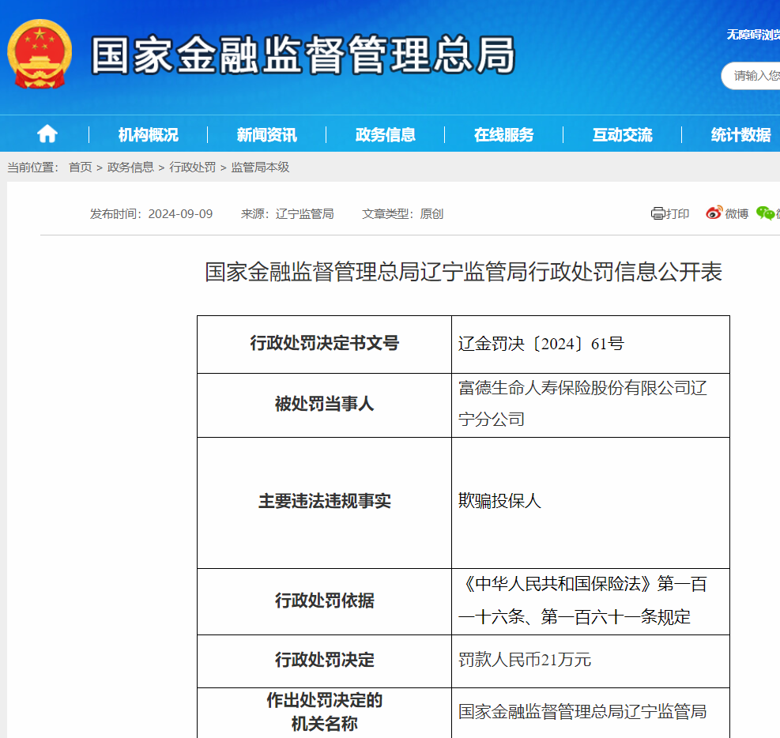
Task: Click the 国家金融监督管理总局 site title banner
Action: tap(303, 55)
